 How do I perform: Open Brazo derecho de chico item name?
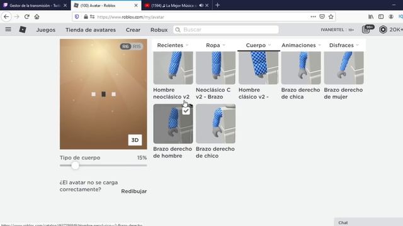click(215, 152)
